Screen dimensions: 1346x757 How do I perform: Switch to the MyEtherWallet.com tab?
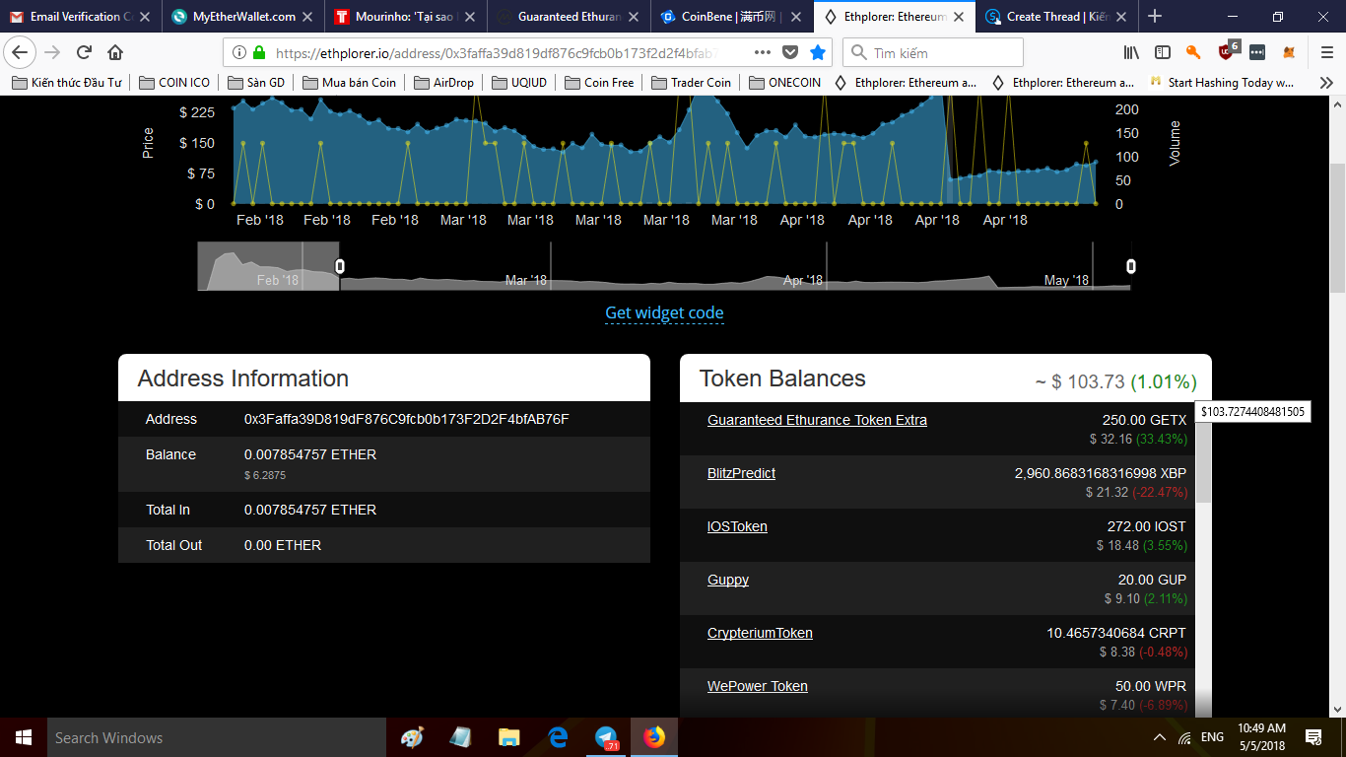tap(242, 17)
